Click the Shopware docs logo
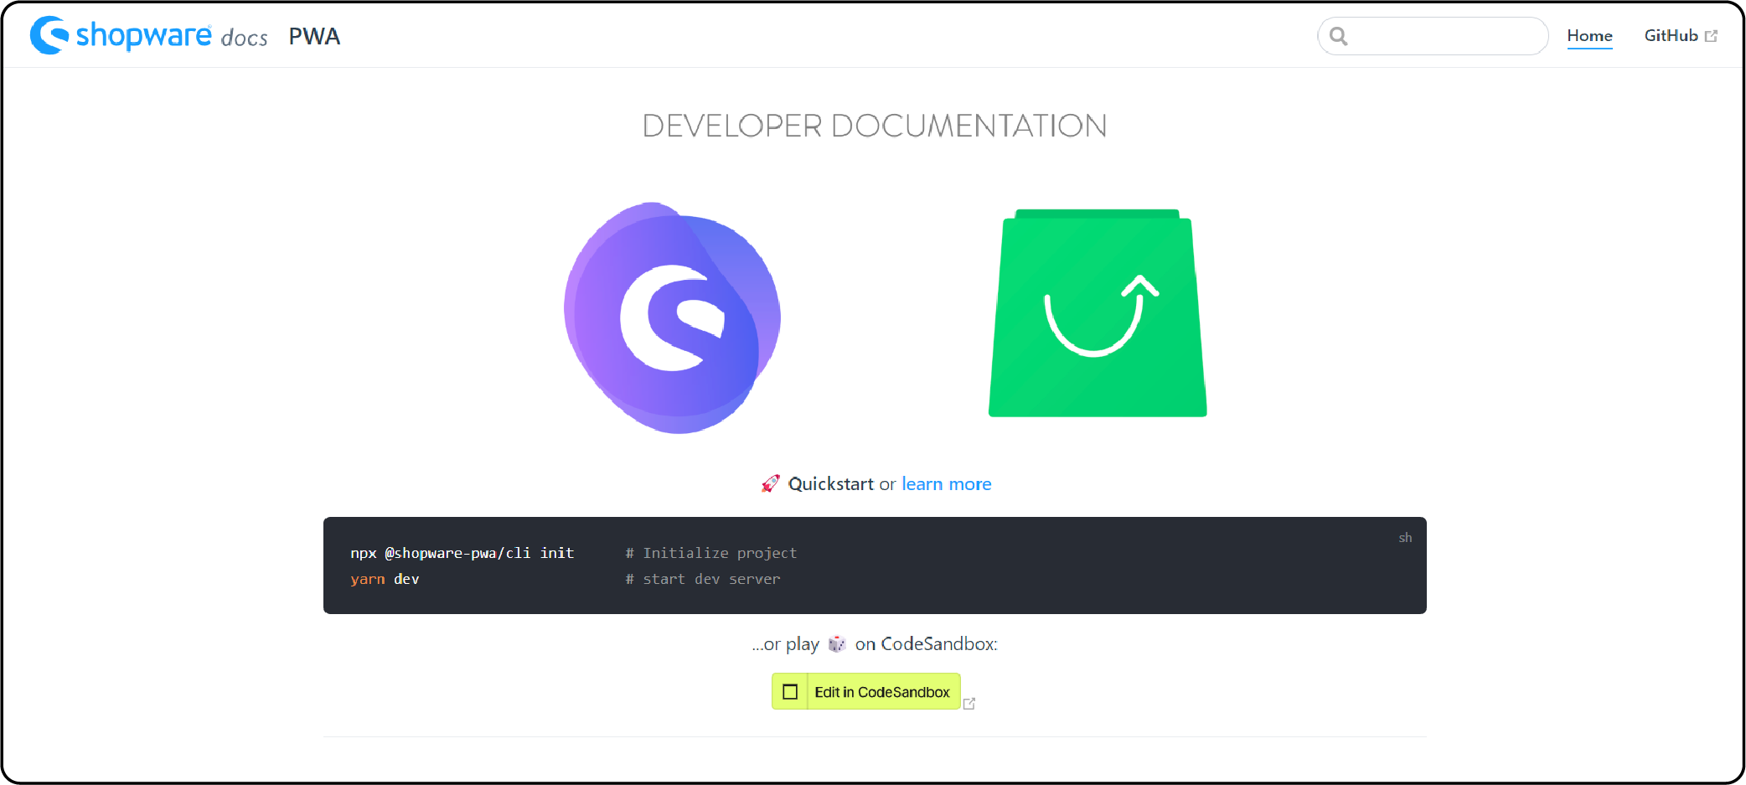The height and width of the screenshot is (785, 1746). 148,36
